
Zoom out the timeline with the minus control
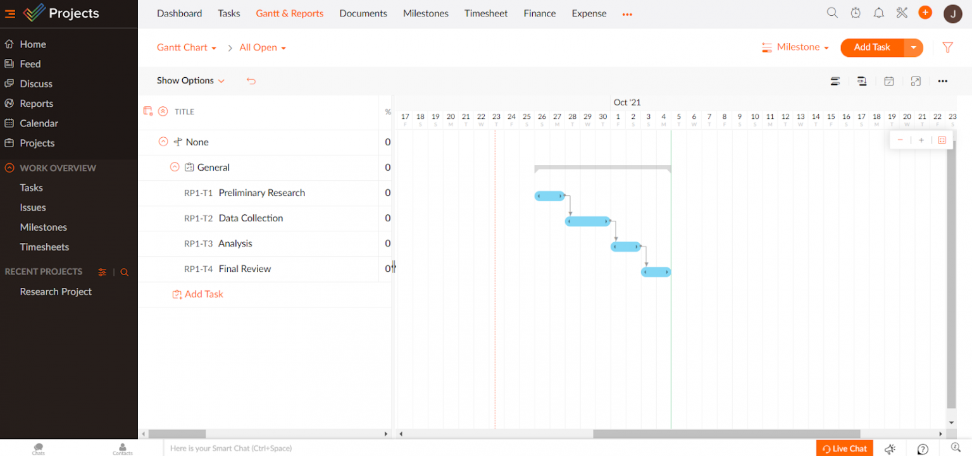pyautogui.click(x=900, y=140)
